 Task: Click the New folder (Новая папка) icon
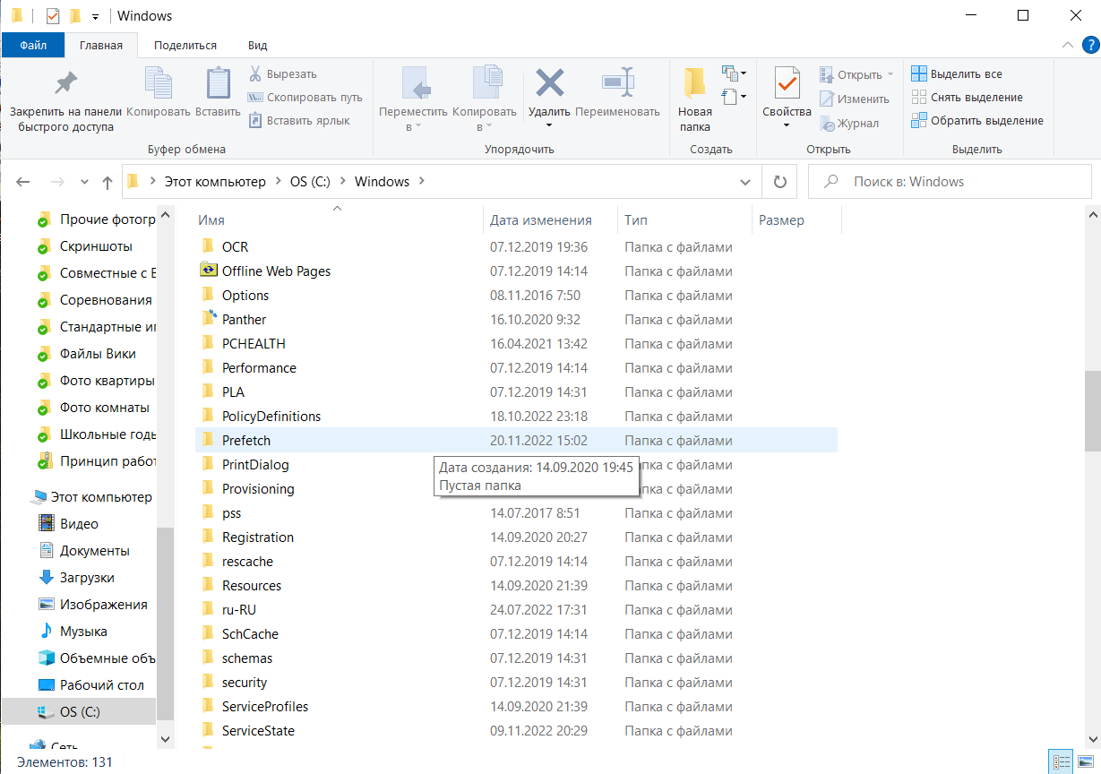pos(694,84)
